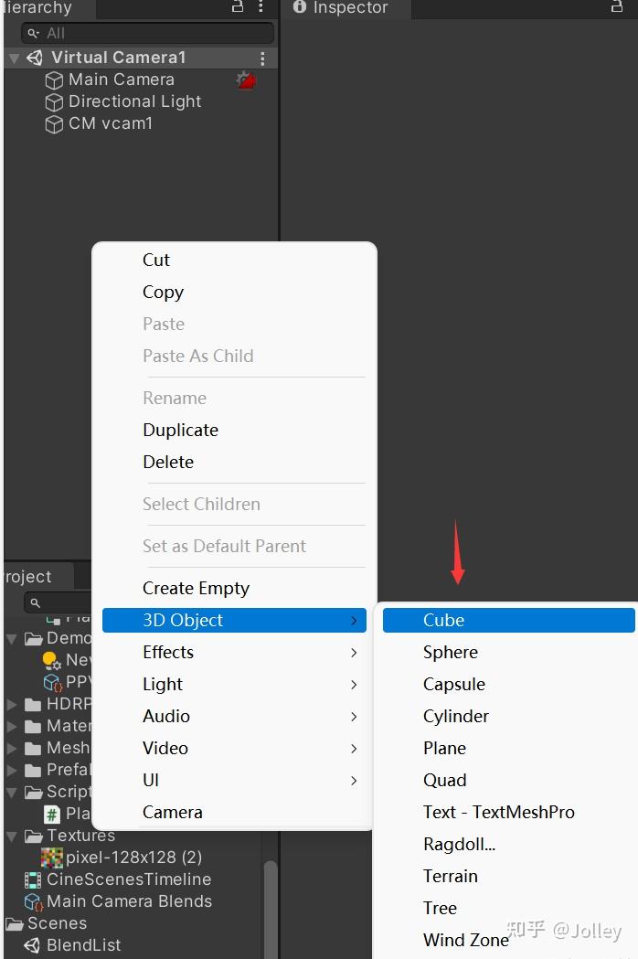This screenshot has height=959, width=638.
Task: Click the red Cinemachine brain icon
Action: pyautogui.click(x=246, y=80)
